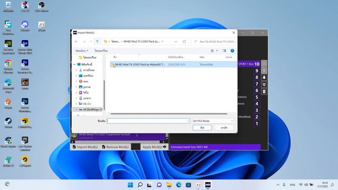Open Microsoft Edge from taskbar
The width and height of the screenshot is (338, 190).
pos(179,185)
